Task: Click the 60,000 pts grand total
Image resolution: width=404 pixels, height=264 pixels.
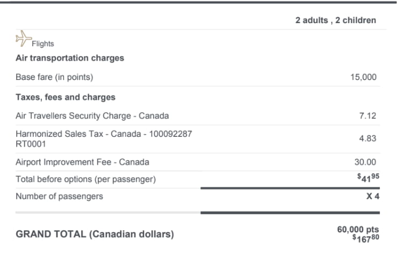Action: point(358,229)
